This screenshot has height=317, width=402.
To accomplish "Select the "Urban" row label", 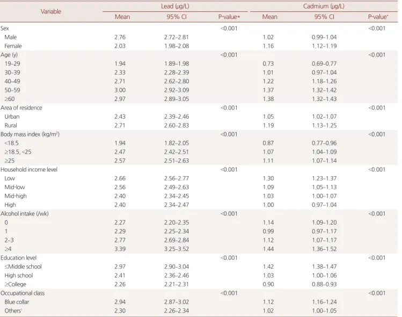I will pos(12,117).
